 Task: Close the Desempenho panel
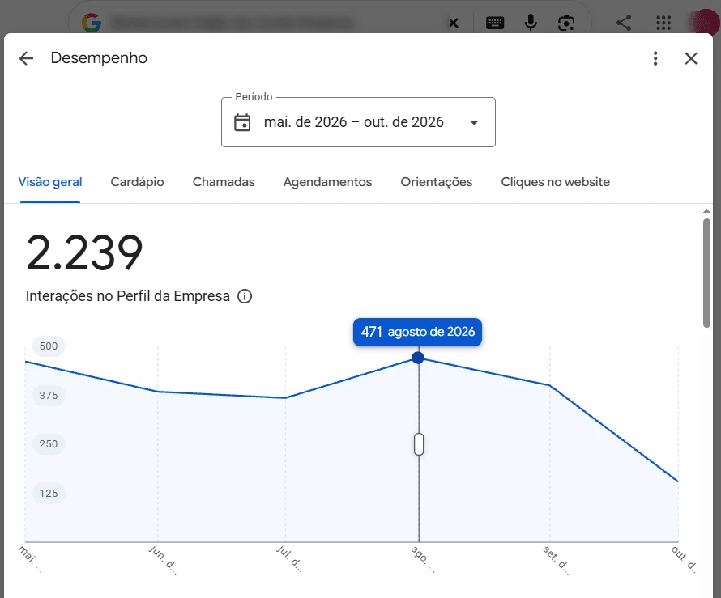(x=691, y=58)
